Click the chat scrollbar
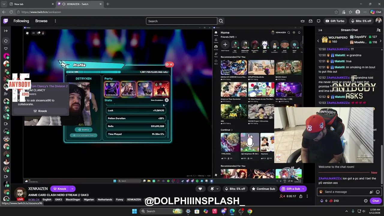384x216 pixels. tap(382, 164)
